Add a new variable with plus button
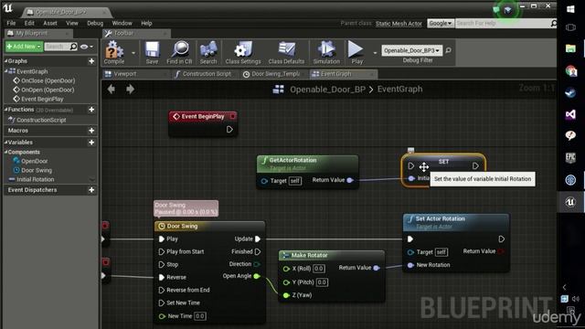 (x=91, y=143)
